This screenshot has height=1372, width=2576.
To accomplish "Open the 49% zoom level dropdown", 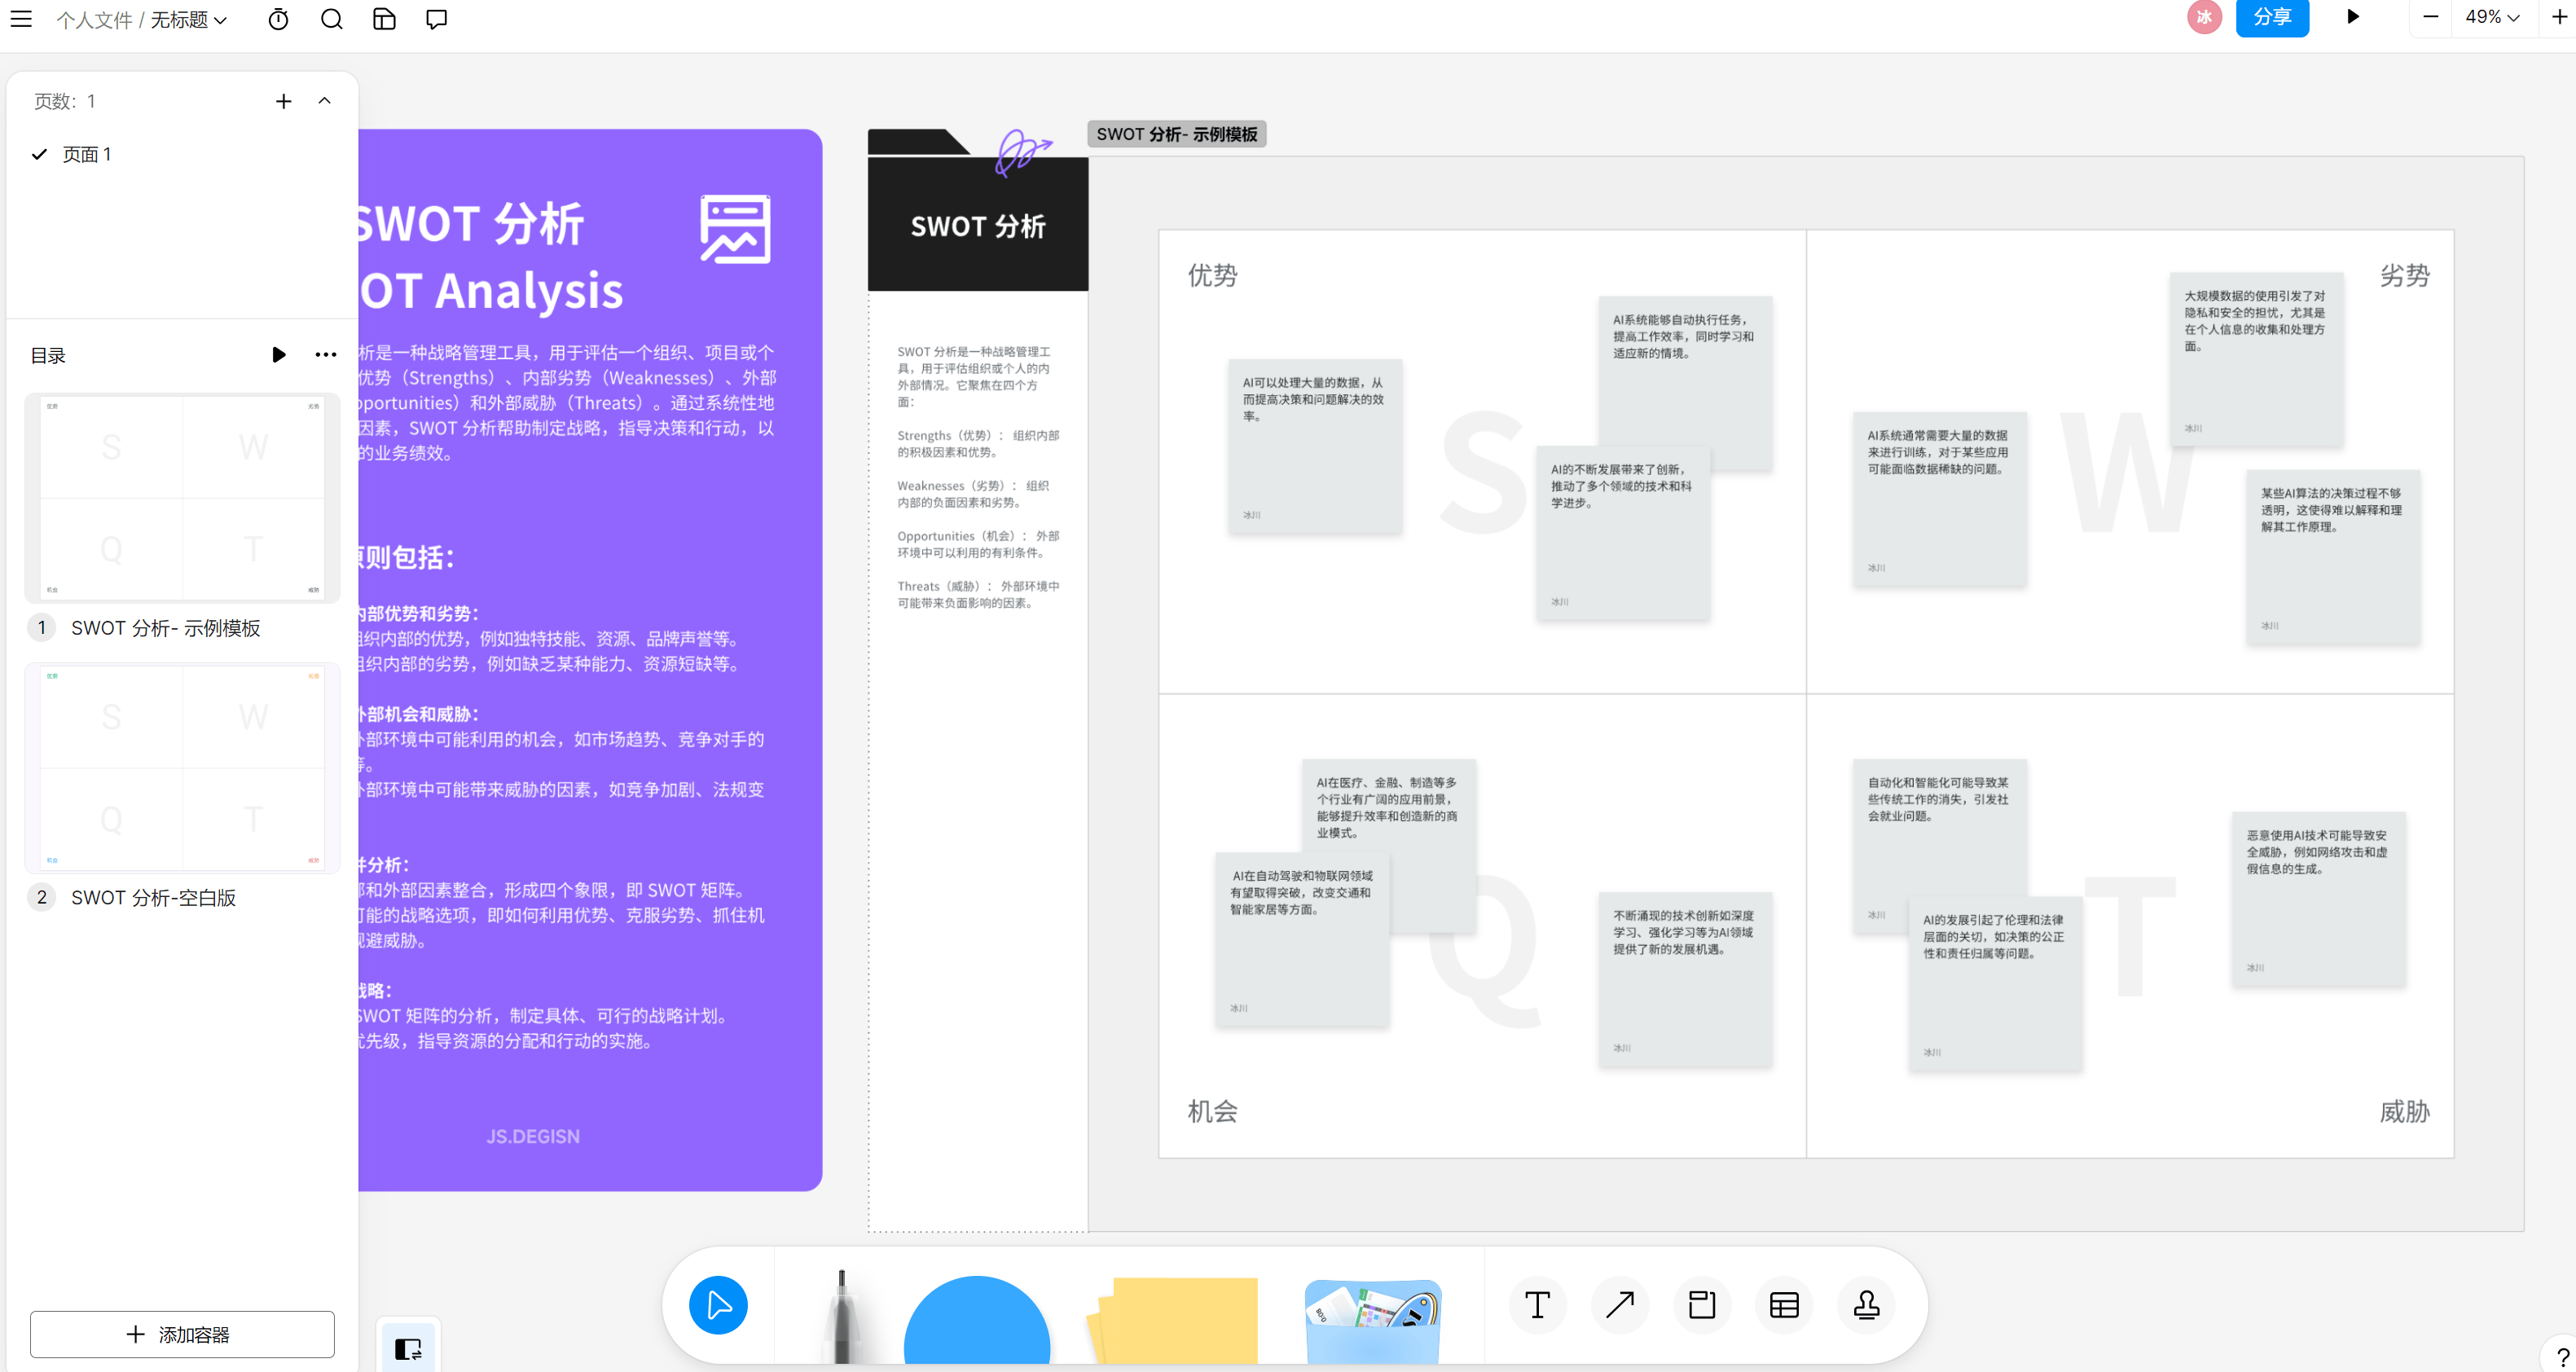I will [x=2491, y=17].
